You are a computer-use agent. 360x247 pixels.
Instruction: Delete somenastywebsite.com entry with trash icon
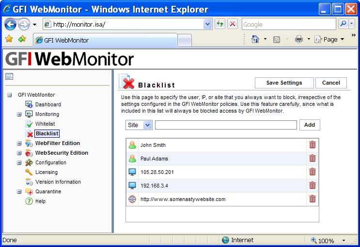[x=312, y=199]
